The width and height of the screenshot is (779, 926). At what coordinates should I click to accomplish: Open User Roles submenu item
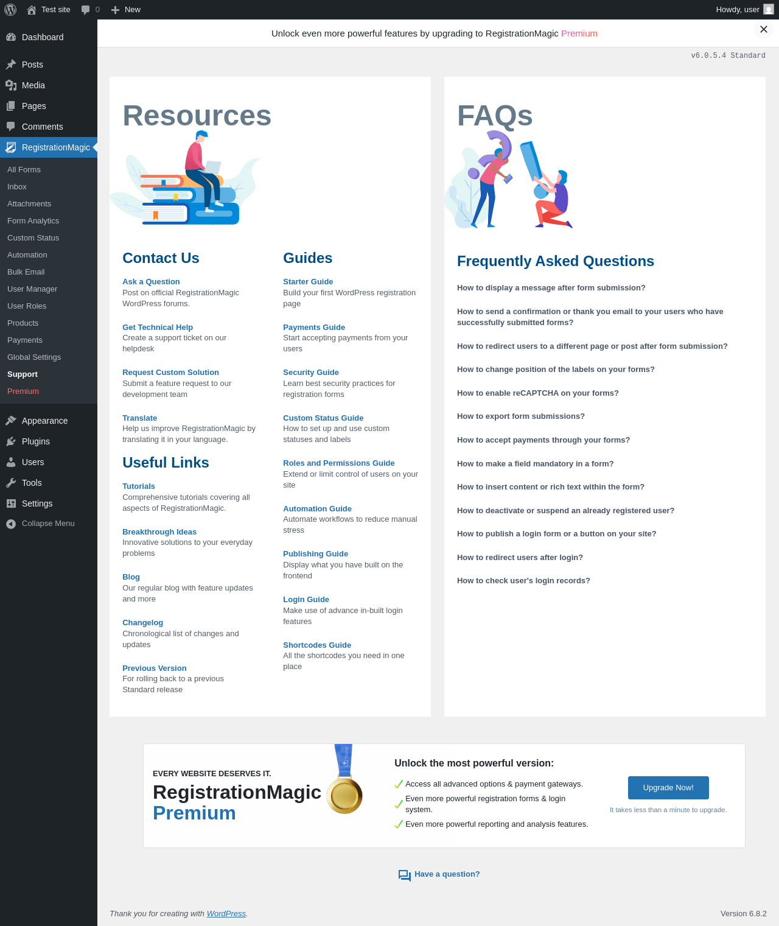27,306
